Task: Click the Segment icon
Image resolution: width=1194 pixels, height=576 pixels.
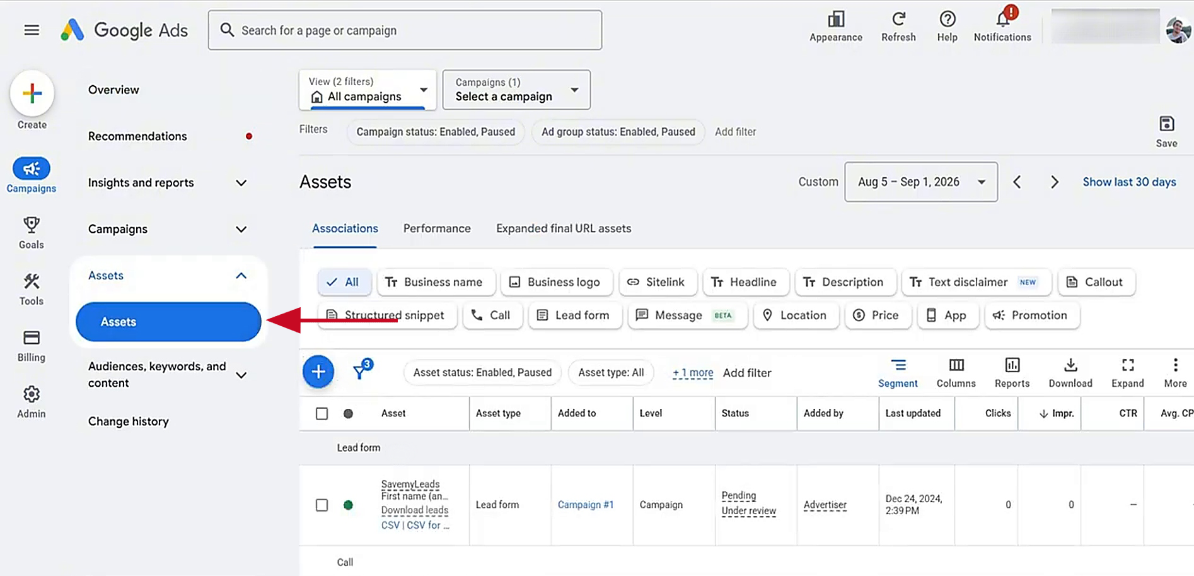Action: (898, 365)
